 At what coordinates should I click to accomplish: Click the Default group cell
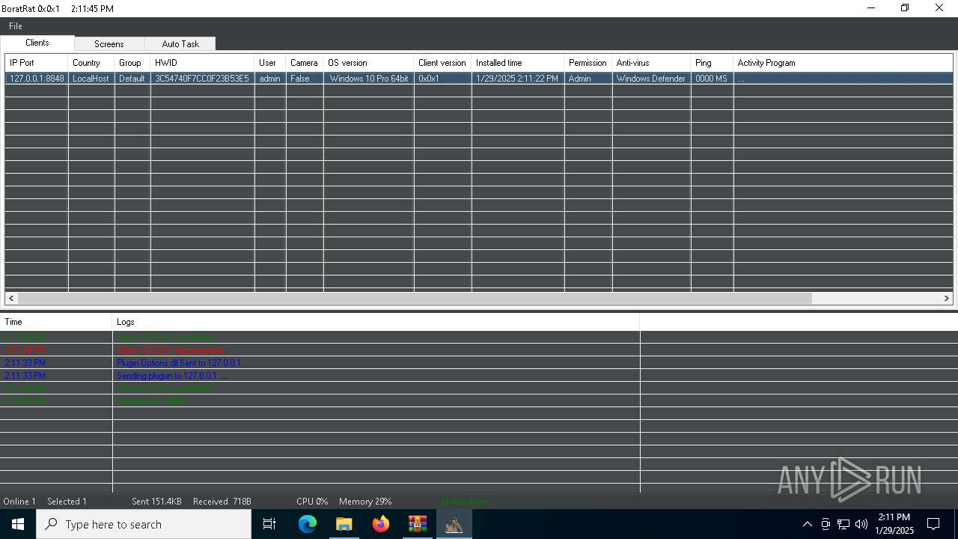pyautogui.click(x=132, y=79)
